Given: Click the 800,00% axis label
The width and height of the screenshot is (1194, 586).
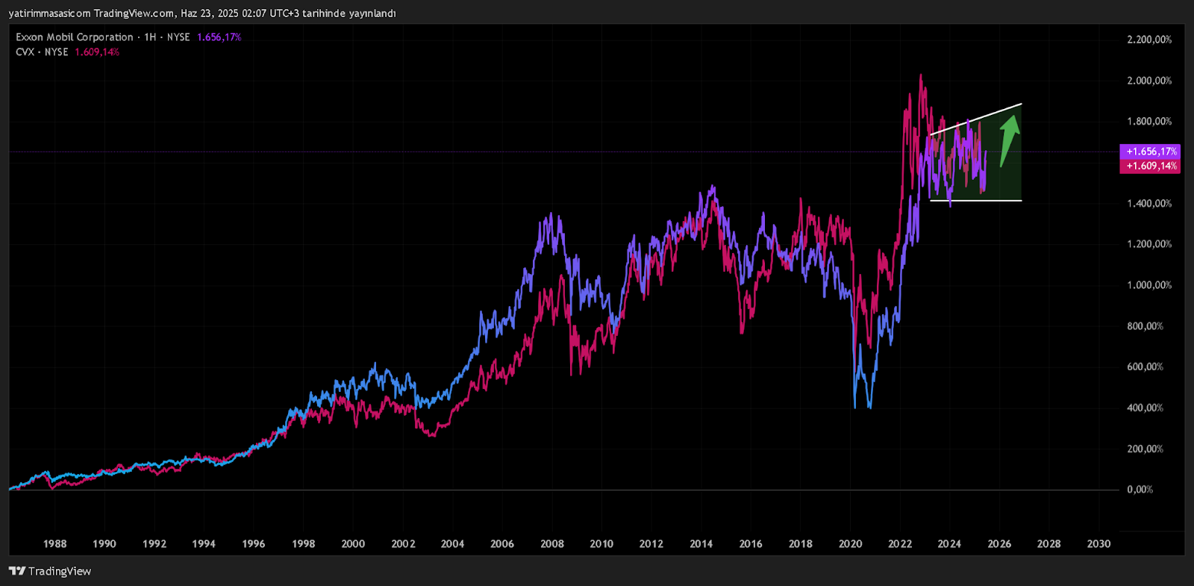Looking at the screenshot, I should 1145,326.
